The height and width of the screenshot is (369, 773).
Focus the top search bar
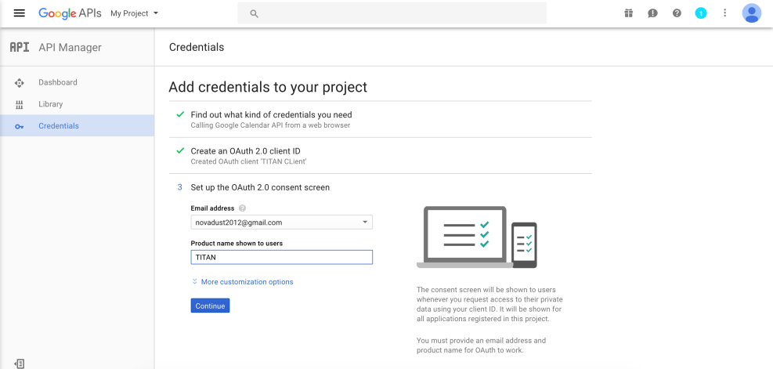click(x=392, y=13)
